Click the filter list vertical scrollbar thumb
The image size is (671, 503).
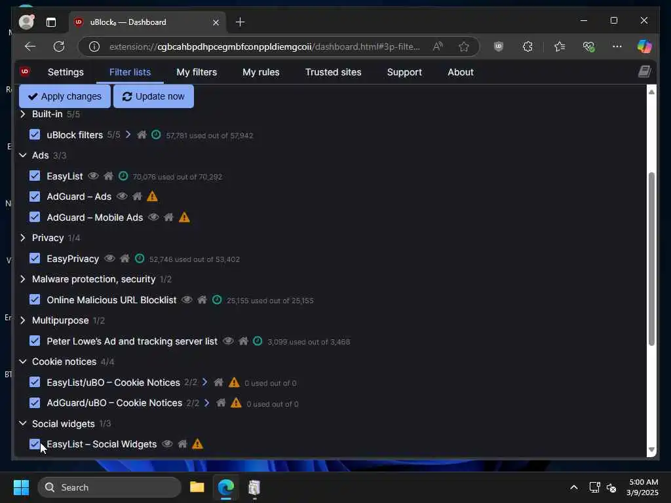tap(651, 259)
